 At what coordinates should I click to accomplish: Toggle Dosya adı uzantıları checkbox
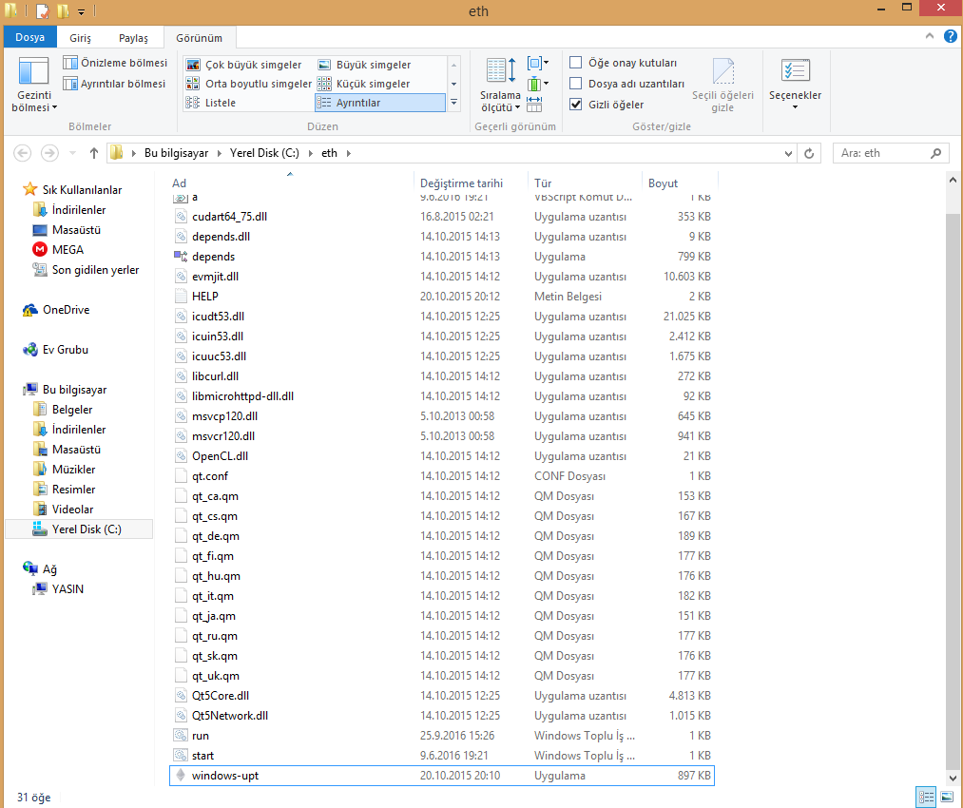click(x=576, y=84)
